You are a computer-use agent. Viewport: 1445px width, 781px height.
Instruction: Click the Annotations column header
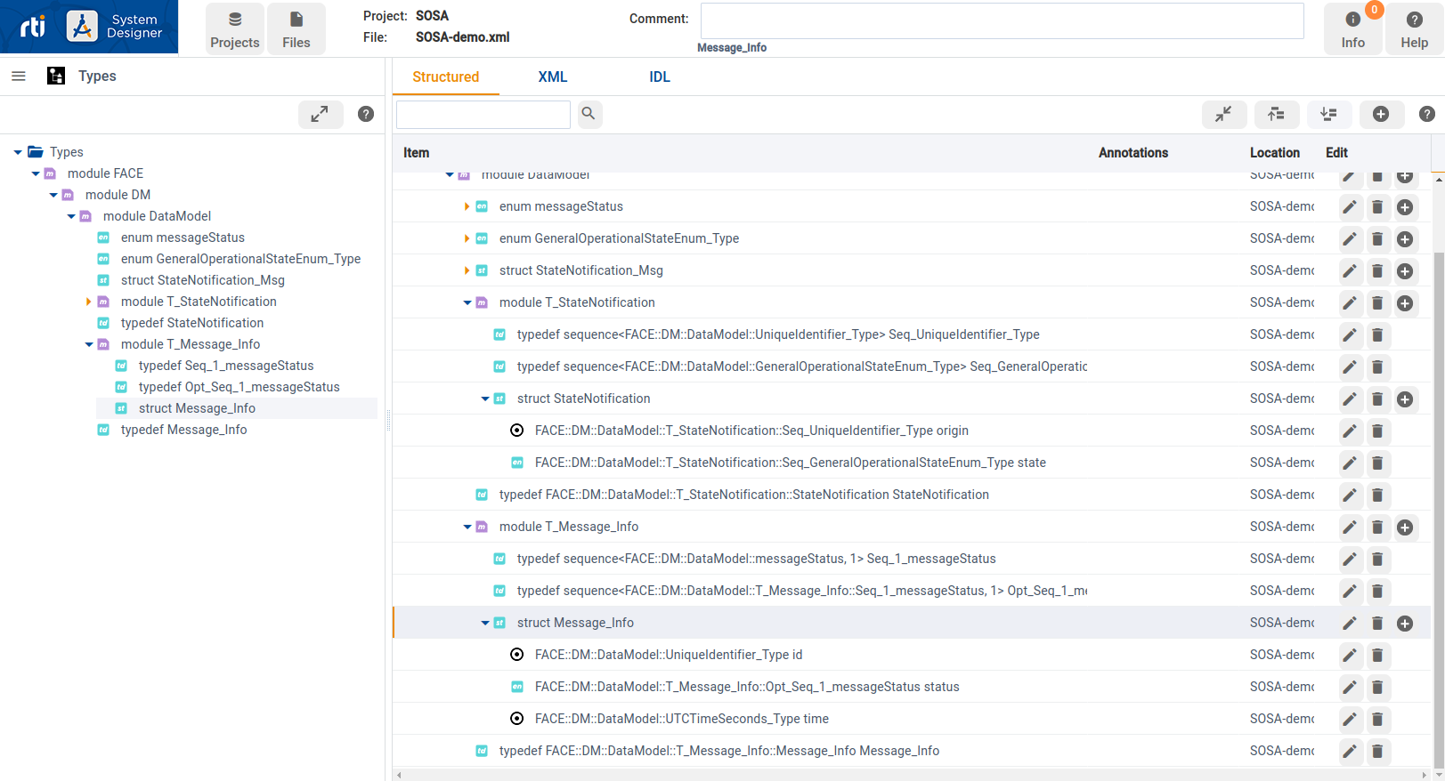coord(1132,153)
